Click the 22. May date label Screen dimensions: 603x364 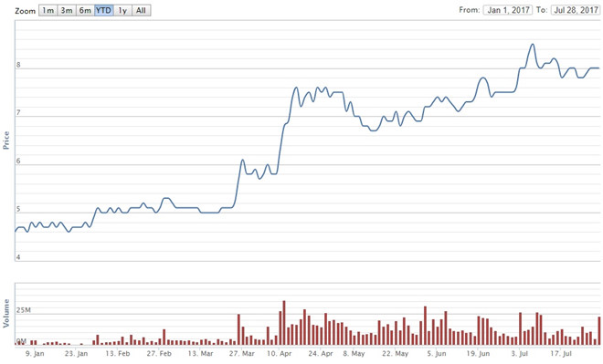[396, 354]
